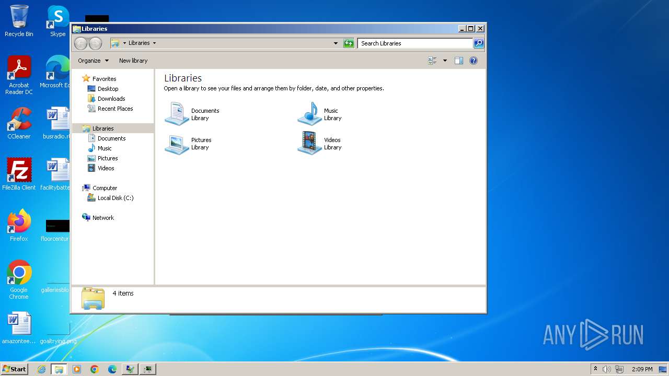Click the Forward navigation arrow

95,43
